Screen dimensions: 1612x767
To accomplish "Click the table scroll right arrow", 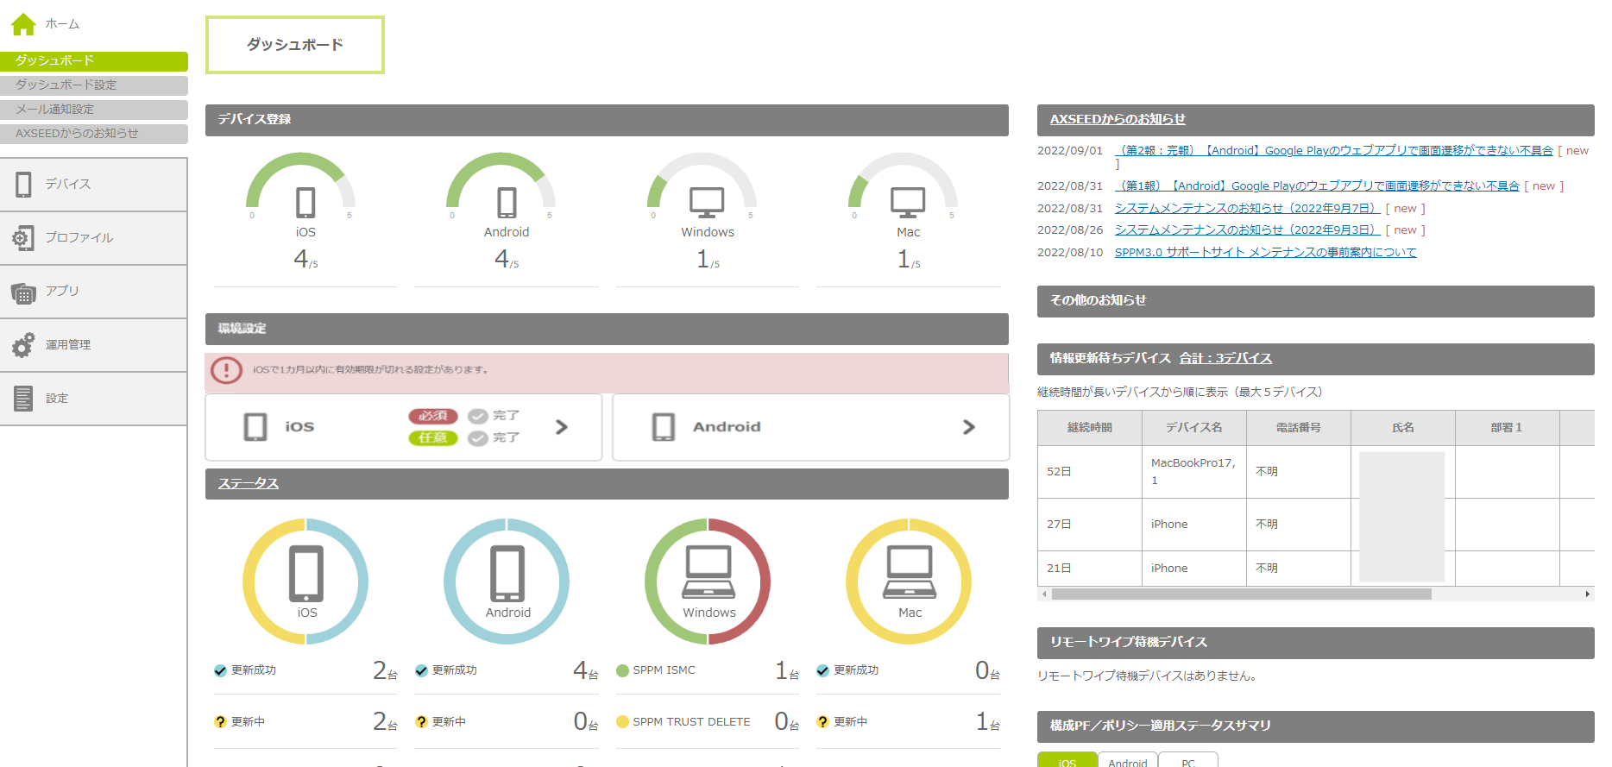I will coord(1588,594).
